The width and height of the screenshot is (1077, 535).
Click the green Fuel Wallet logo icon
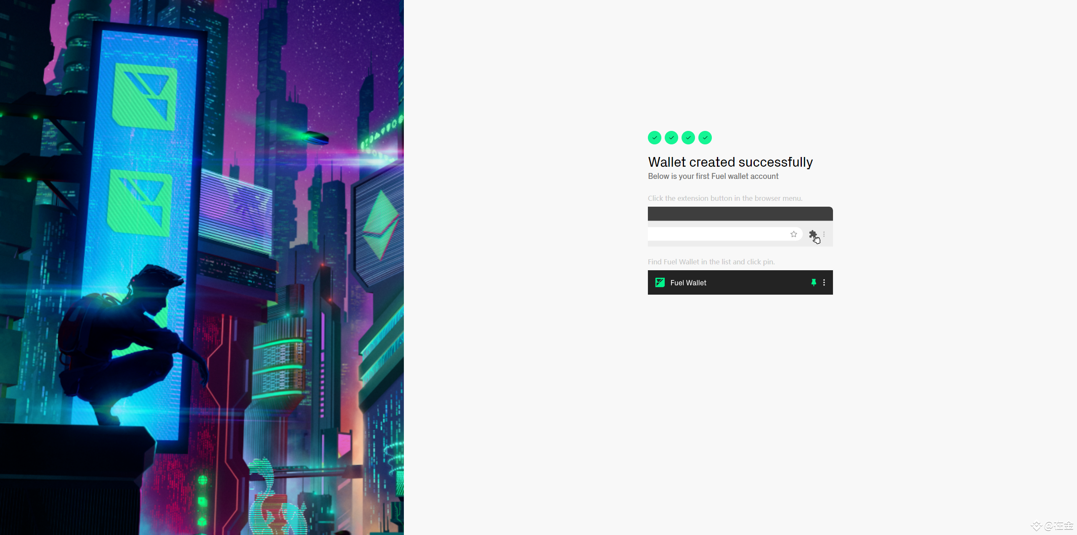[660, 282]
